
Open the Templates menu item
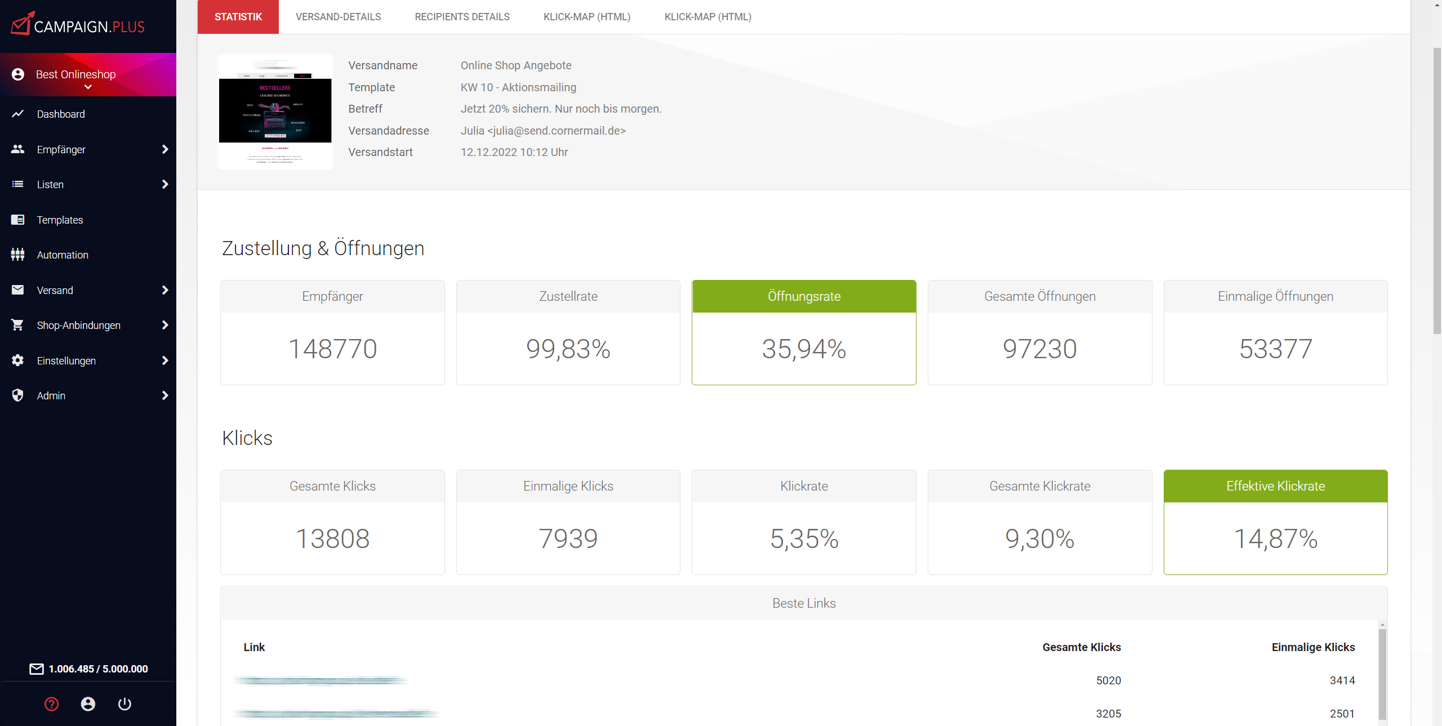point(60,220)
